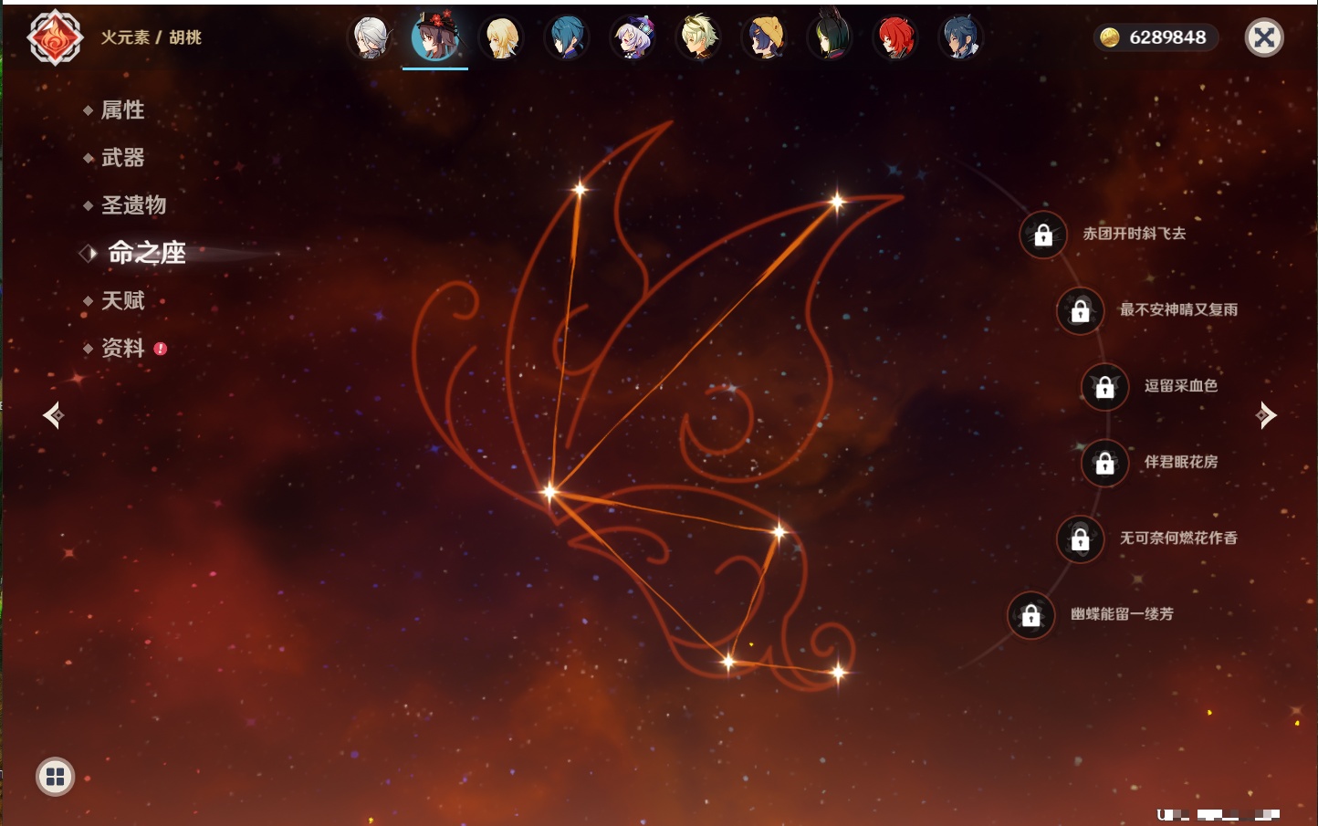This screenshot has width=1318, height=826.
Task: Pick the spiky blonde-haired character portrait
Action: (698, 38)
